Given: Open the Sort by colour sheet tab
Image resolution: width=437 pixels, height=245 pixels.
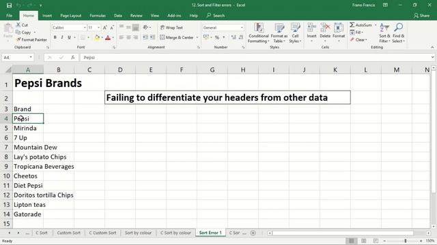Looking at the screenshot, I should click(138, 233).
